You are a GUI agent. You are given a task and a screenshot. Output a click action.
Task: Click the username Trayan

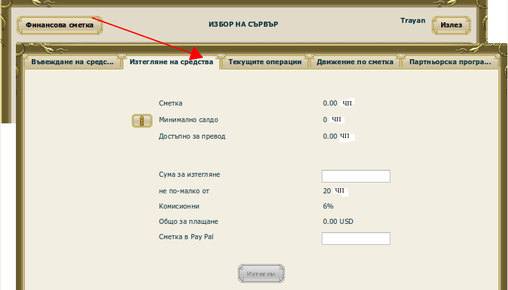click(413, 21)
